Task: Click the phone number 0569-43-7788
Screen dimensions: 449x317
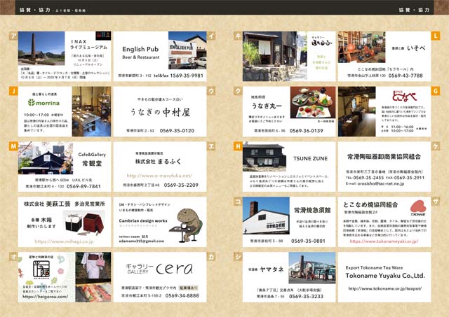Action: click(x=406, y=76)
